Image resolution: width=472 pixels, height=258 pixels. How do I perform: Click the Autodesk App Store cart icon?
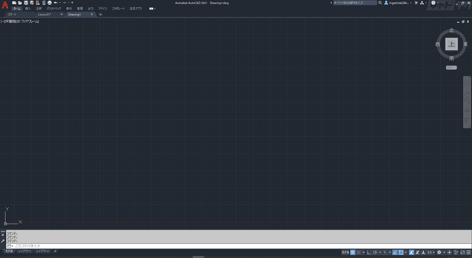point(416,3)
